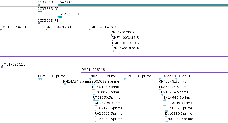228x123 pixels.
Task: Select the DME1-006A21.F arrow marker
Action: 1,30
